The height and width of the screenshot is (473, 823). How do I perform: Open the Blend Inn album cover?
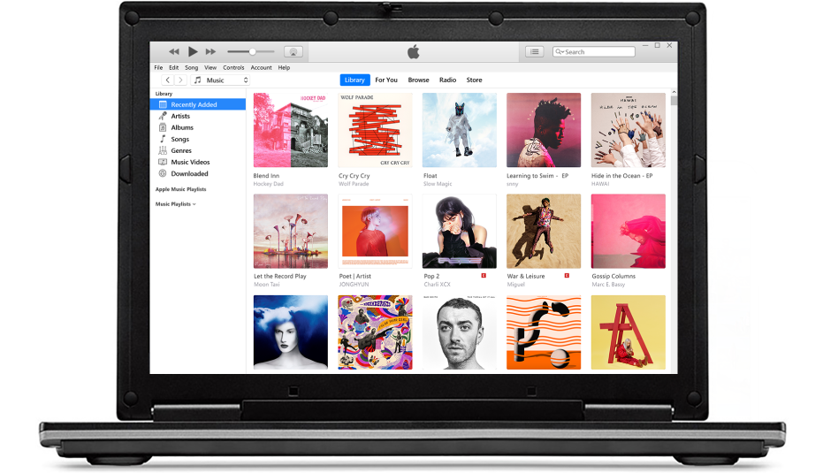[291, 130]
